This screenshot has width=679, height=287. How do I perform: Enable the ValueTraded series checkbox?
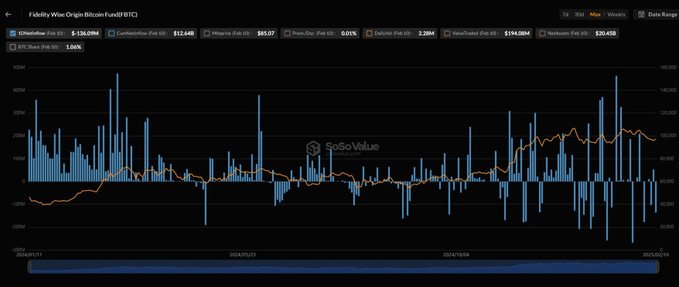click(447, 33)
